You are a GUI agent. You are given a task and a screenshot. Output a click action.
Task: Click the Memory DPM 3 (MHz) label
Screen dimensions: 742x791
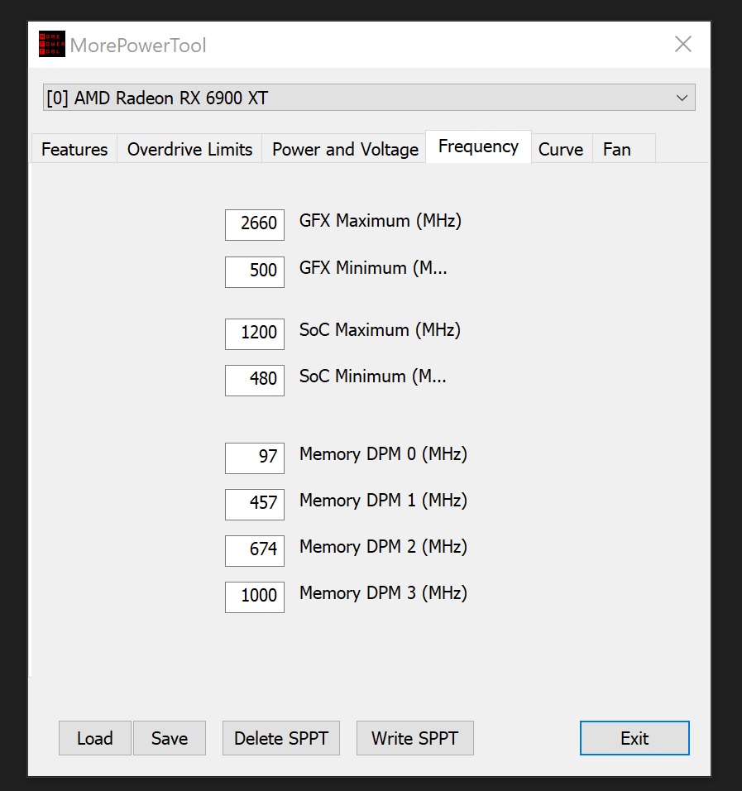coord(383,593)
